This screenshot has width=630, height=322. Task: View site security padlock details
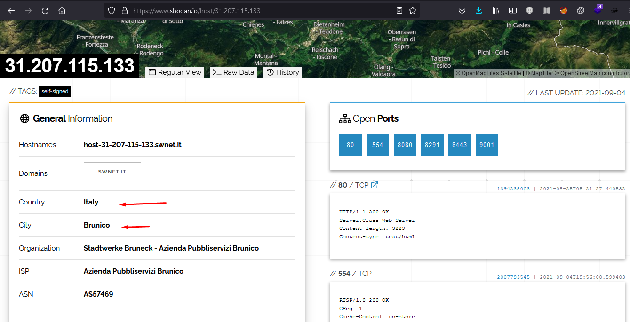click(x=125, y=10)
